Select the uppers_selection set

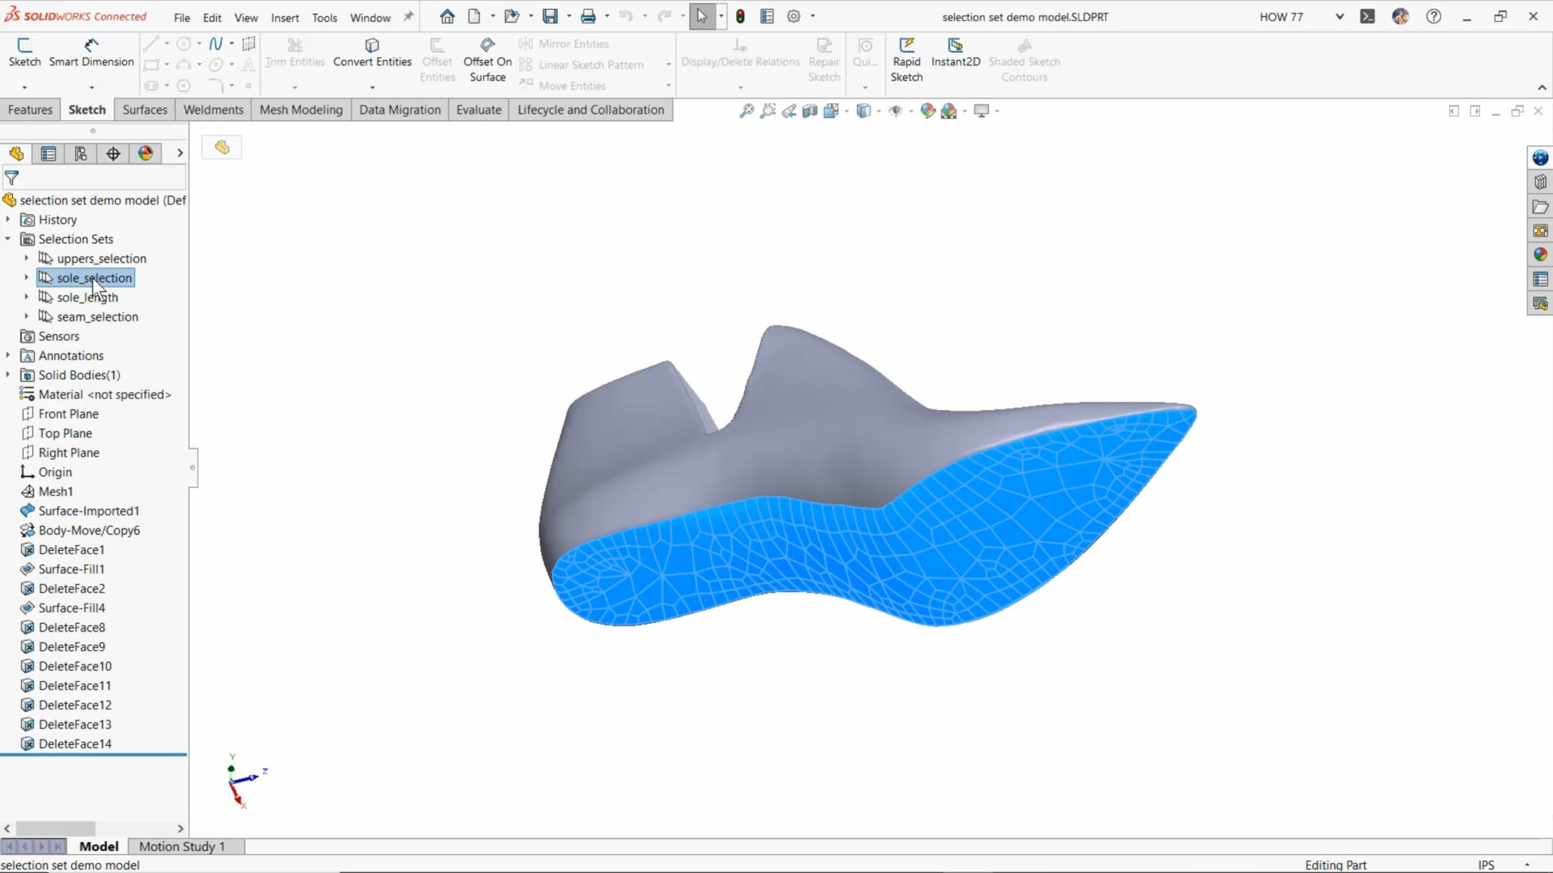point(102,258)
